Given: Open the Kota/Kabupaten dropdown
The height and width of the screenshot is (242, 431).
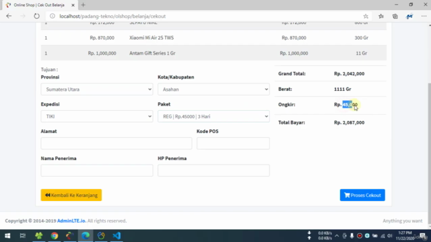Looking at the screenshot, I should 213,89.
